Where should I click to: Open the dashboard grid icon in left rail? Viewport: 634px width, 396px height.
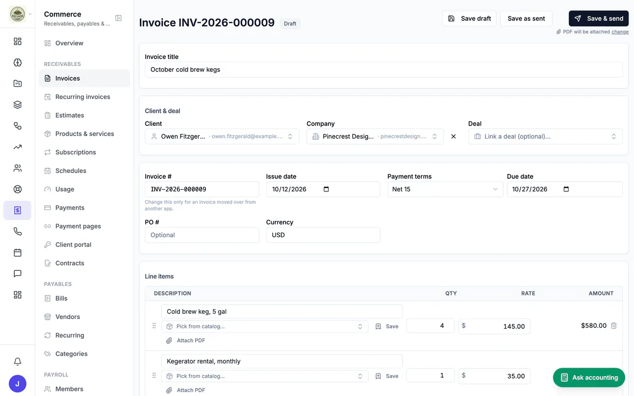point(18,41)
